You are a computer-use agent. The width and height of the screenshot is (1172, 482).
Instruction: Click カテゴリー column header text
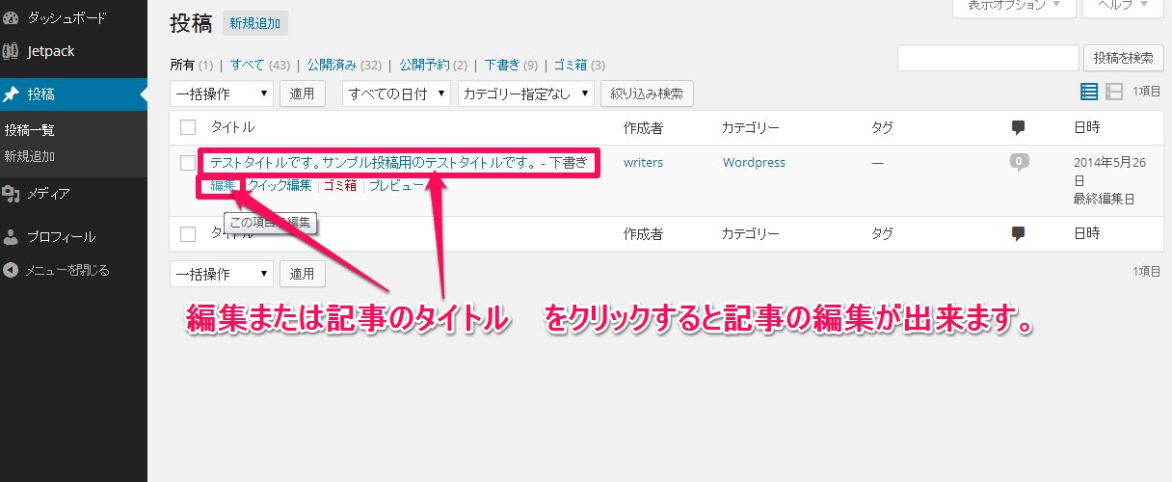(x=751, y=127)
